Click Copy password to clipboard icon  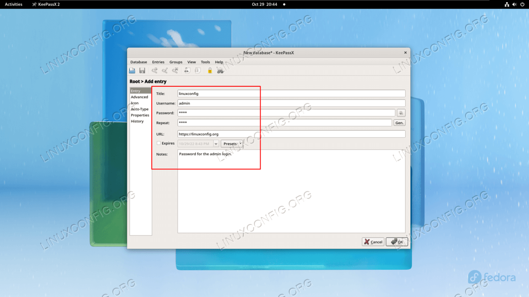click(197, 70)
